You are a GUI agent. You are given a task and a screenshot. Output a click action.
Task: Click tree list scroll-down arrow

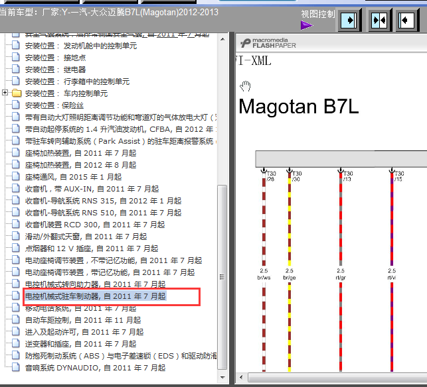pyautogui.click(x=222, y=378)
